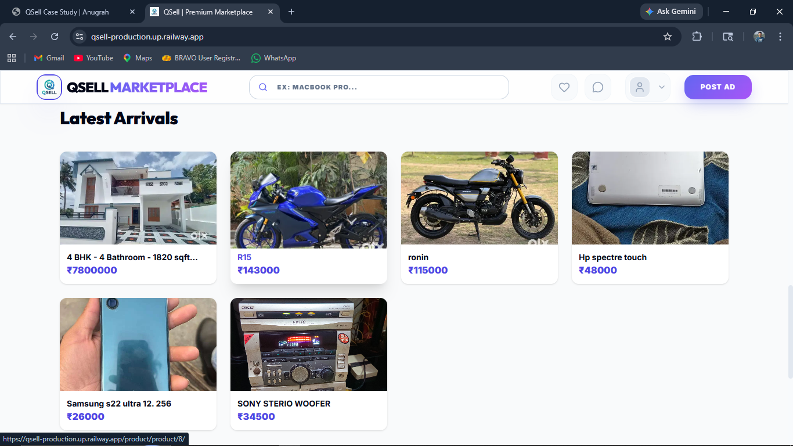Open Chrome's three-dot menu
Image resolution: width=793 pixels, height=446 pixels.
click(x=780, y=37)
